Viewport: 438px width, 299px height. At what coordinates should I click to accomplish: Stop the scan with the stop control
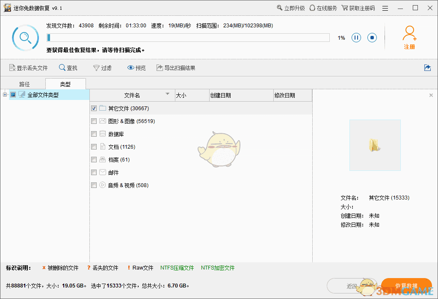(372, 38)
